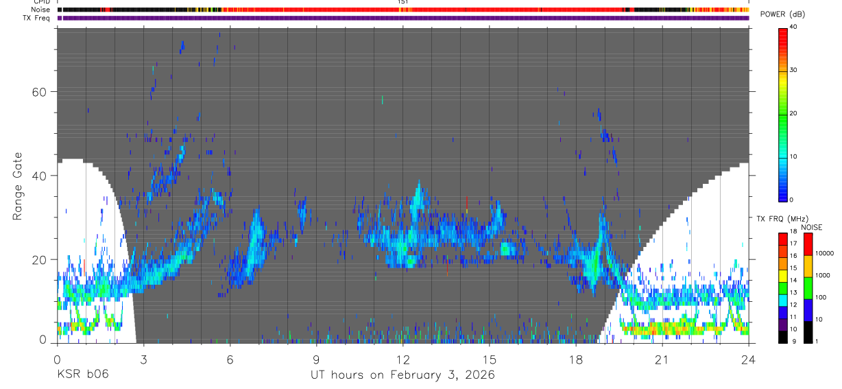This screenshot has height=389, width=842.
Task: Click the '17' tick on TX FRQ scale
Action: coord(795,244)
